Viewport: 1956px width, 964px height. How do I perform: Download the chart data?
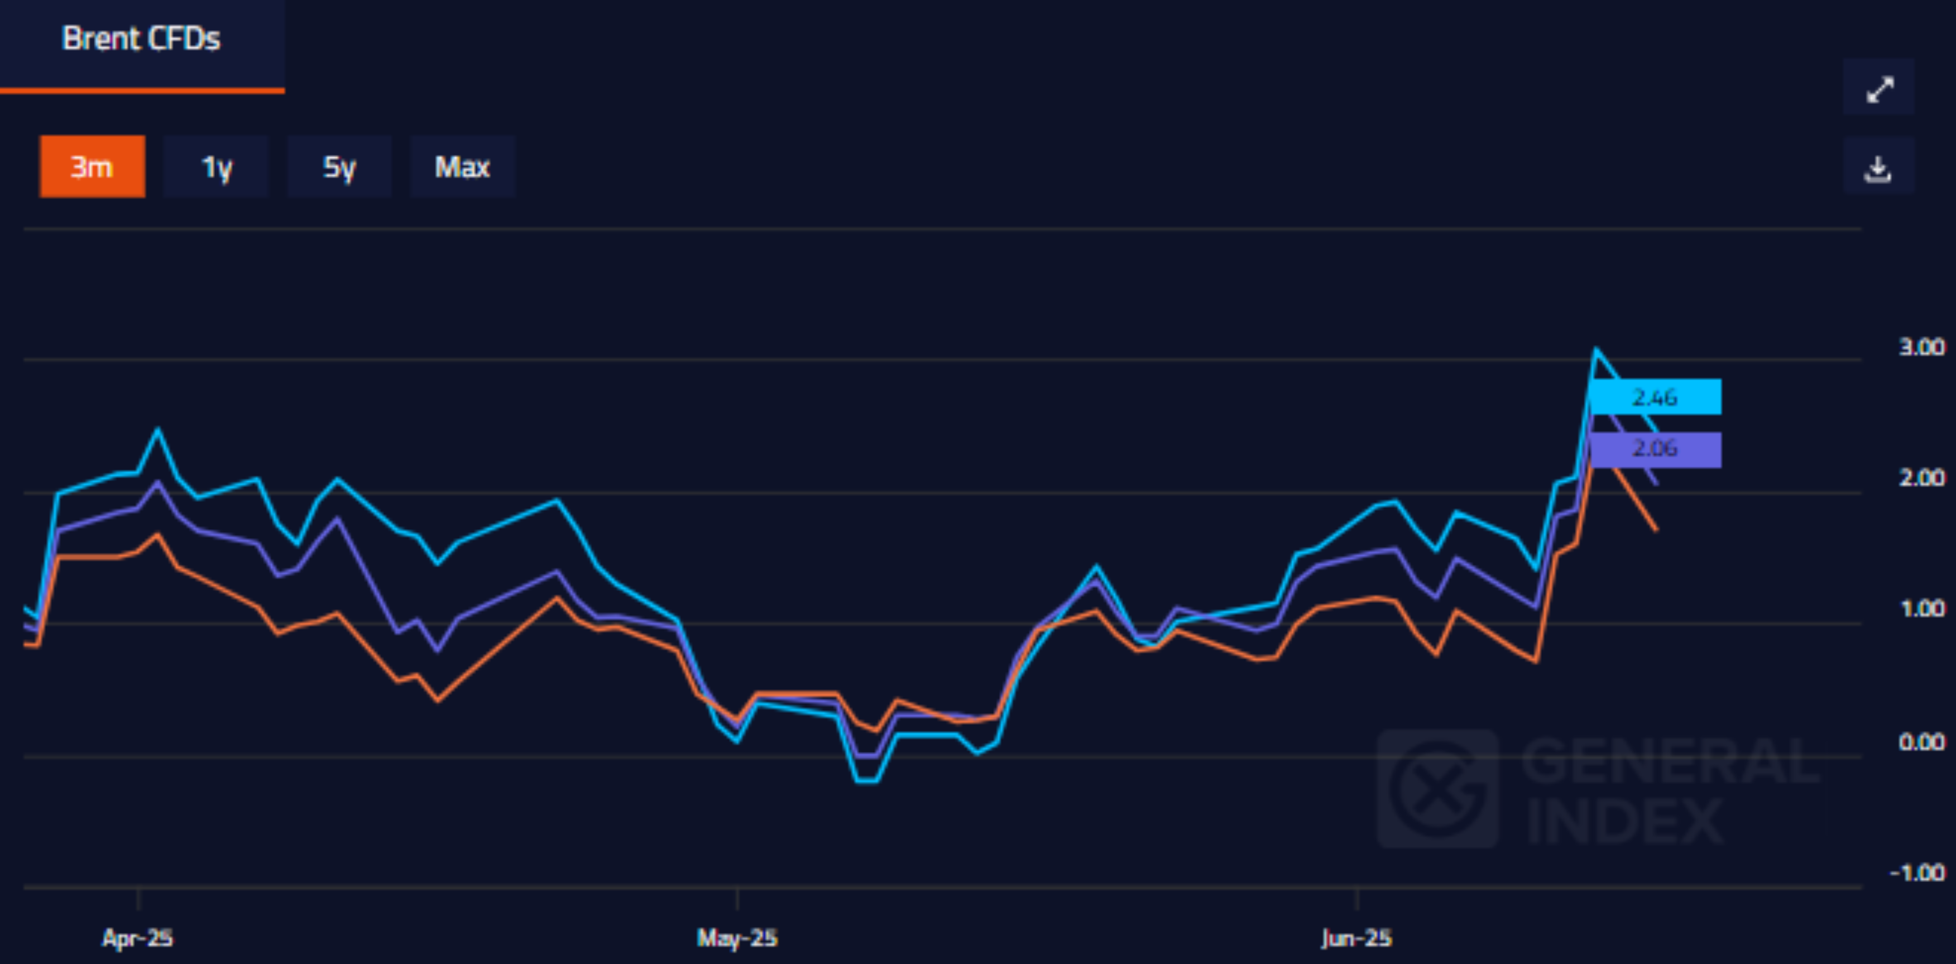pos(1880,166)
